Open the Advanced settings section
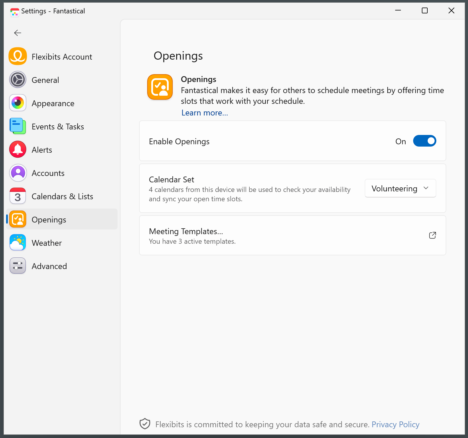Image resolution: width=468 pixels, height=438 pixels. [x=62, y=266]
